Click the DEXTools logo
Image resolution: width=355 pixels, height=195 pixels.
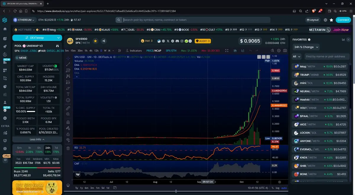5,20
